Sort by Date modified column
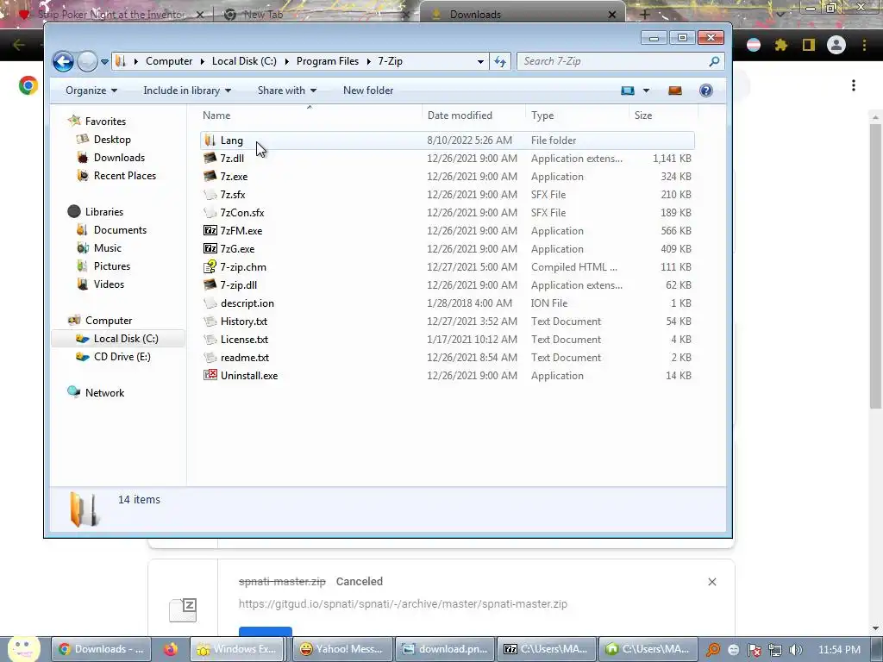Image resolution: width=883 pixels, height=662 pixels. pyautogui.click(x=460, y=116)
